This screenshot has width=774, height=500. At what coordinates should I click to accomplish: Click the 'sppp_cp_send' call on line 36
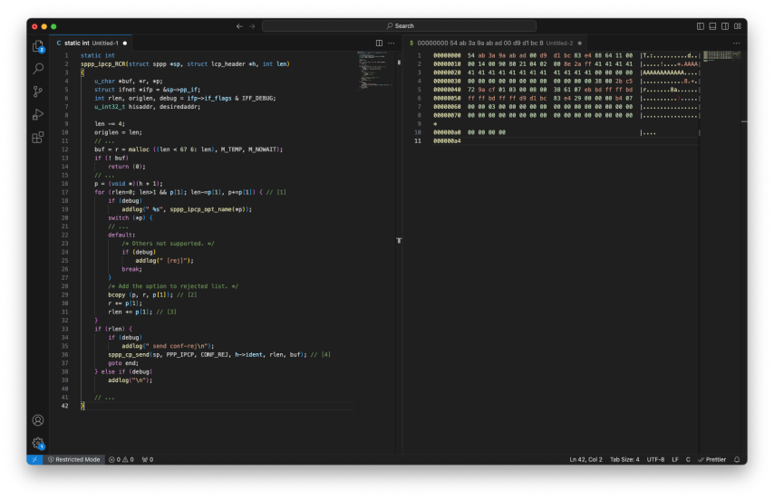(129, 354)
